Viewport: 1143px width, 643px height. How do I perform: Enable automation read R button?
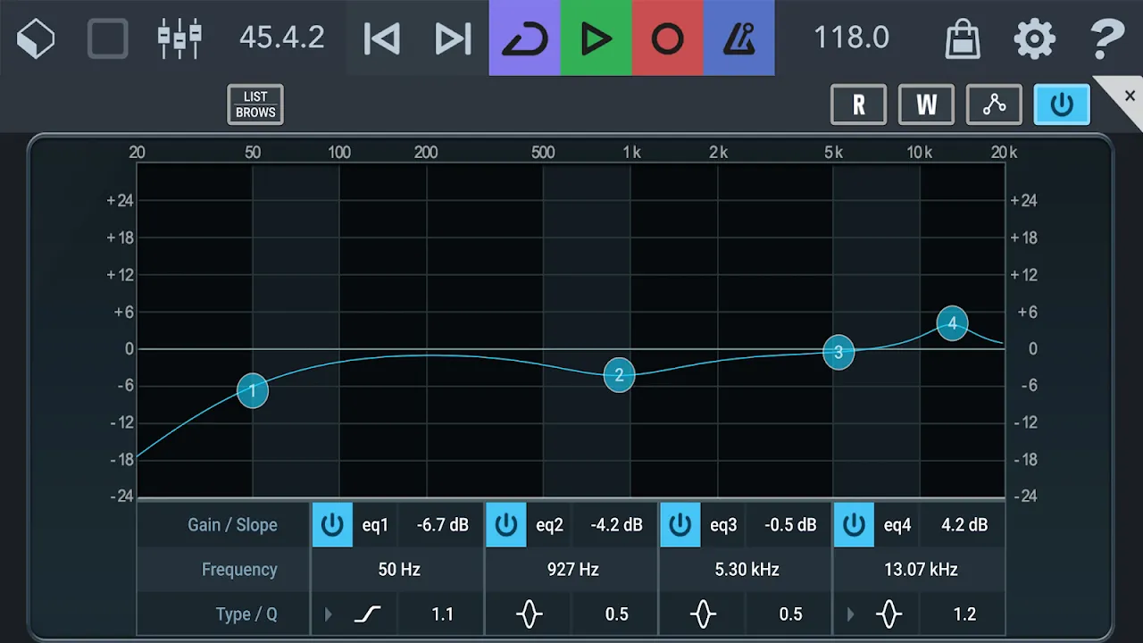[x=858, y=104]
